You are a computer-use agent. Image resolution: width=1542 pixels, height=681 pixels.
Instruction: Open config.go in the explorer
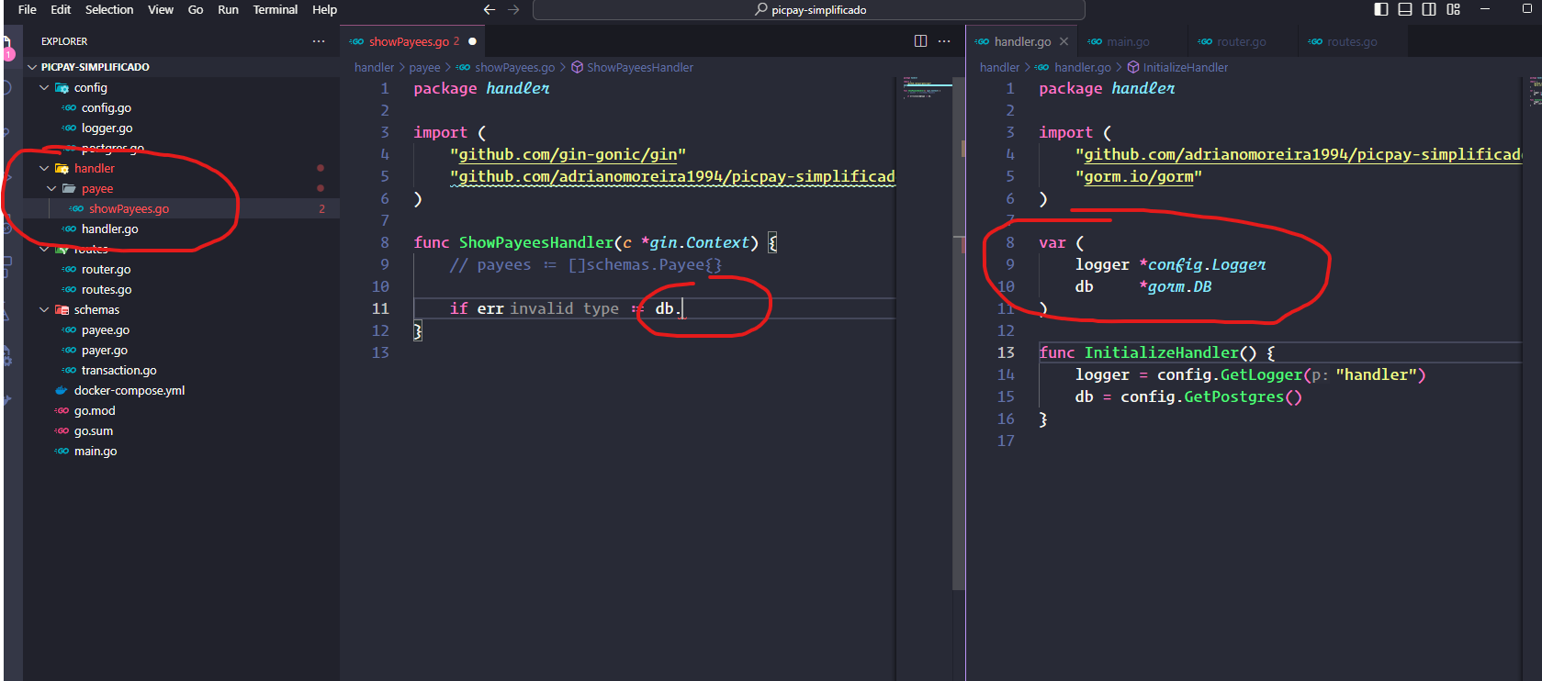tap(106, 107)
